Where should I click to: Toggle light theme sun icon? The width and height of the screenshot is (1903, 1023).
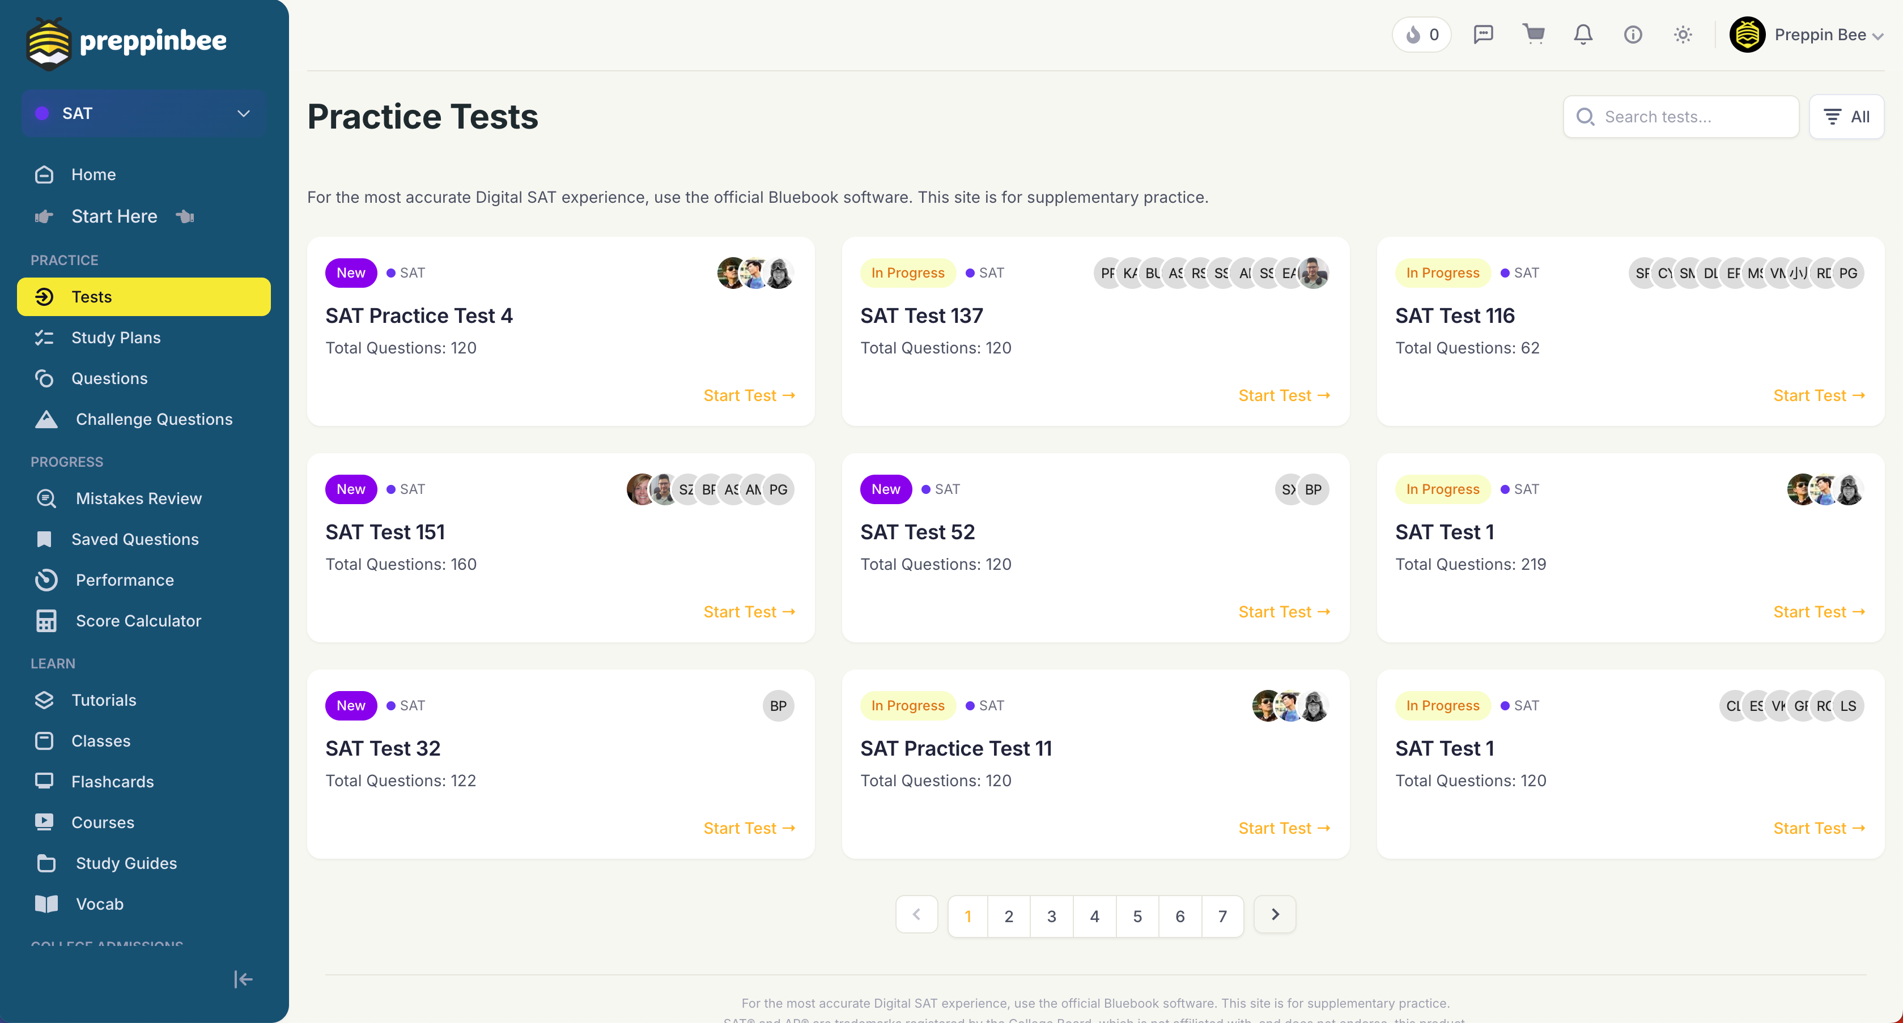point(1683,35)
